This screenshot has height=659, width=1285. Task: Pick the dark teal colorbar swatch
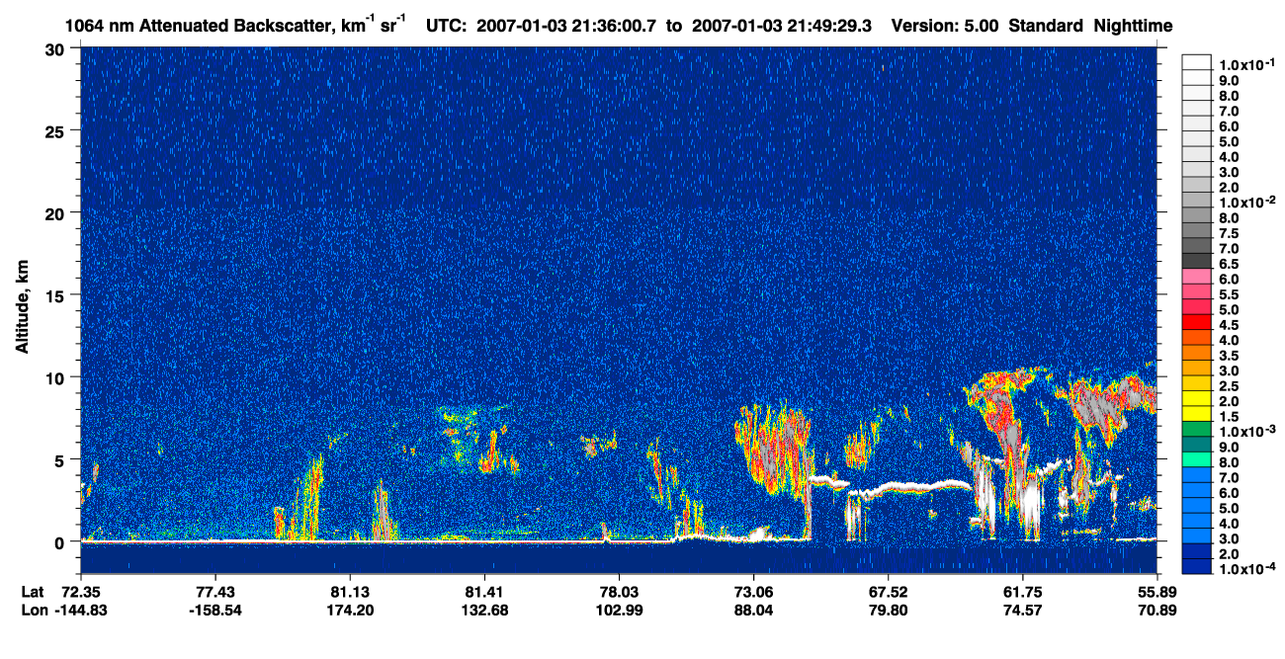(x=1196, y=444)
